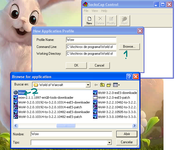Expand the Buscar en folder dropdown
The height and width of the screenshot is (150, 177).
[88, 85]
